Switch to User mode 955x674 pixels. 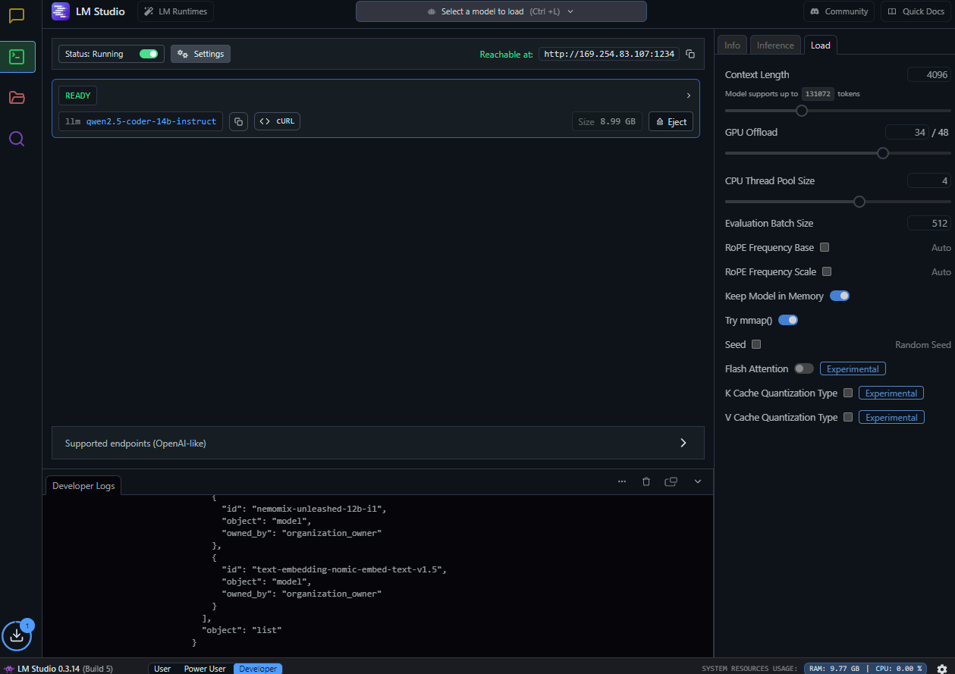tap(162, 669)
